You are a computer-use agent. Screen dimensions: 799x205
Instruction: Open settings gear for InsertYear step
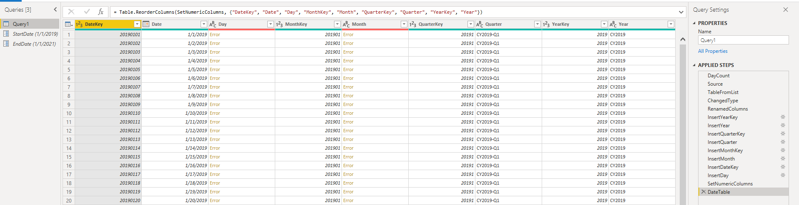(783, 126)
